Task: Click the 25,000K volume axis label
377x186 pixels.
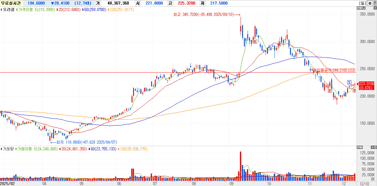Action: click(368, 175)
